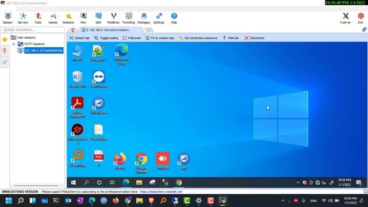Select the app shortcut on remote desktop
This screenshot has height=207, width=368.
coord(184,161)
